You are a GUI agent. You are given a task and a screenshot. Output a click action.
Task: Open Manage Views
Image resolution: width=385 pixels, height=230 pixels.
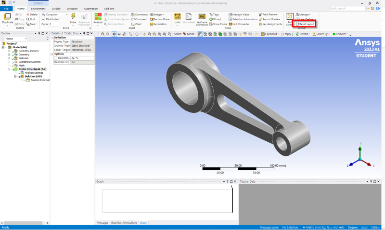point(239,14)
